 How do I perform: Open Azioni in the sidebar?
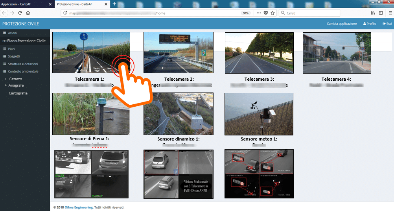(x=25, y=33)
